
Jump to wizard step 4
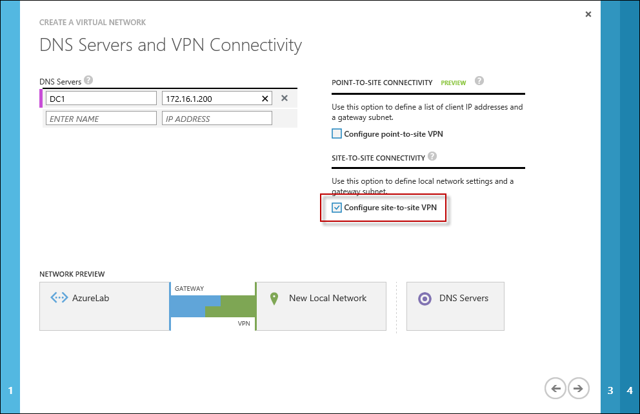pyautogui.click(x=630, y=390)
